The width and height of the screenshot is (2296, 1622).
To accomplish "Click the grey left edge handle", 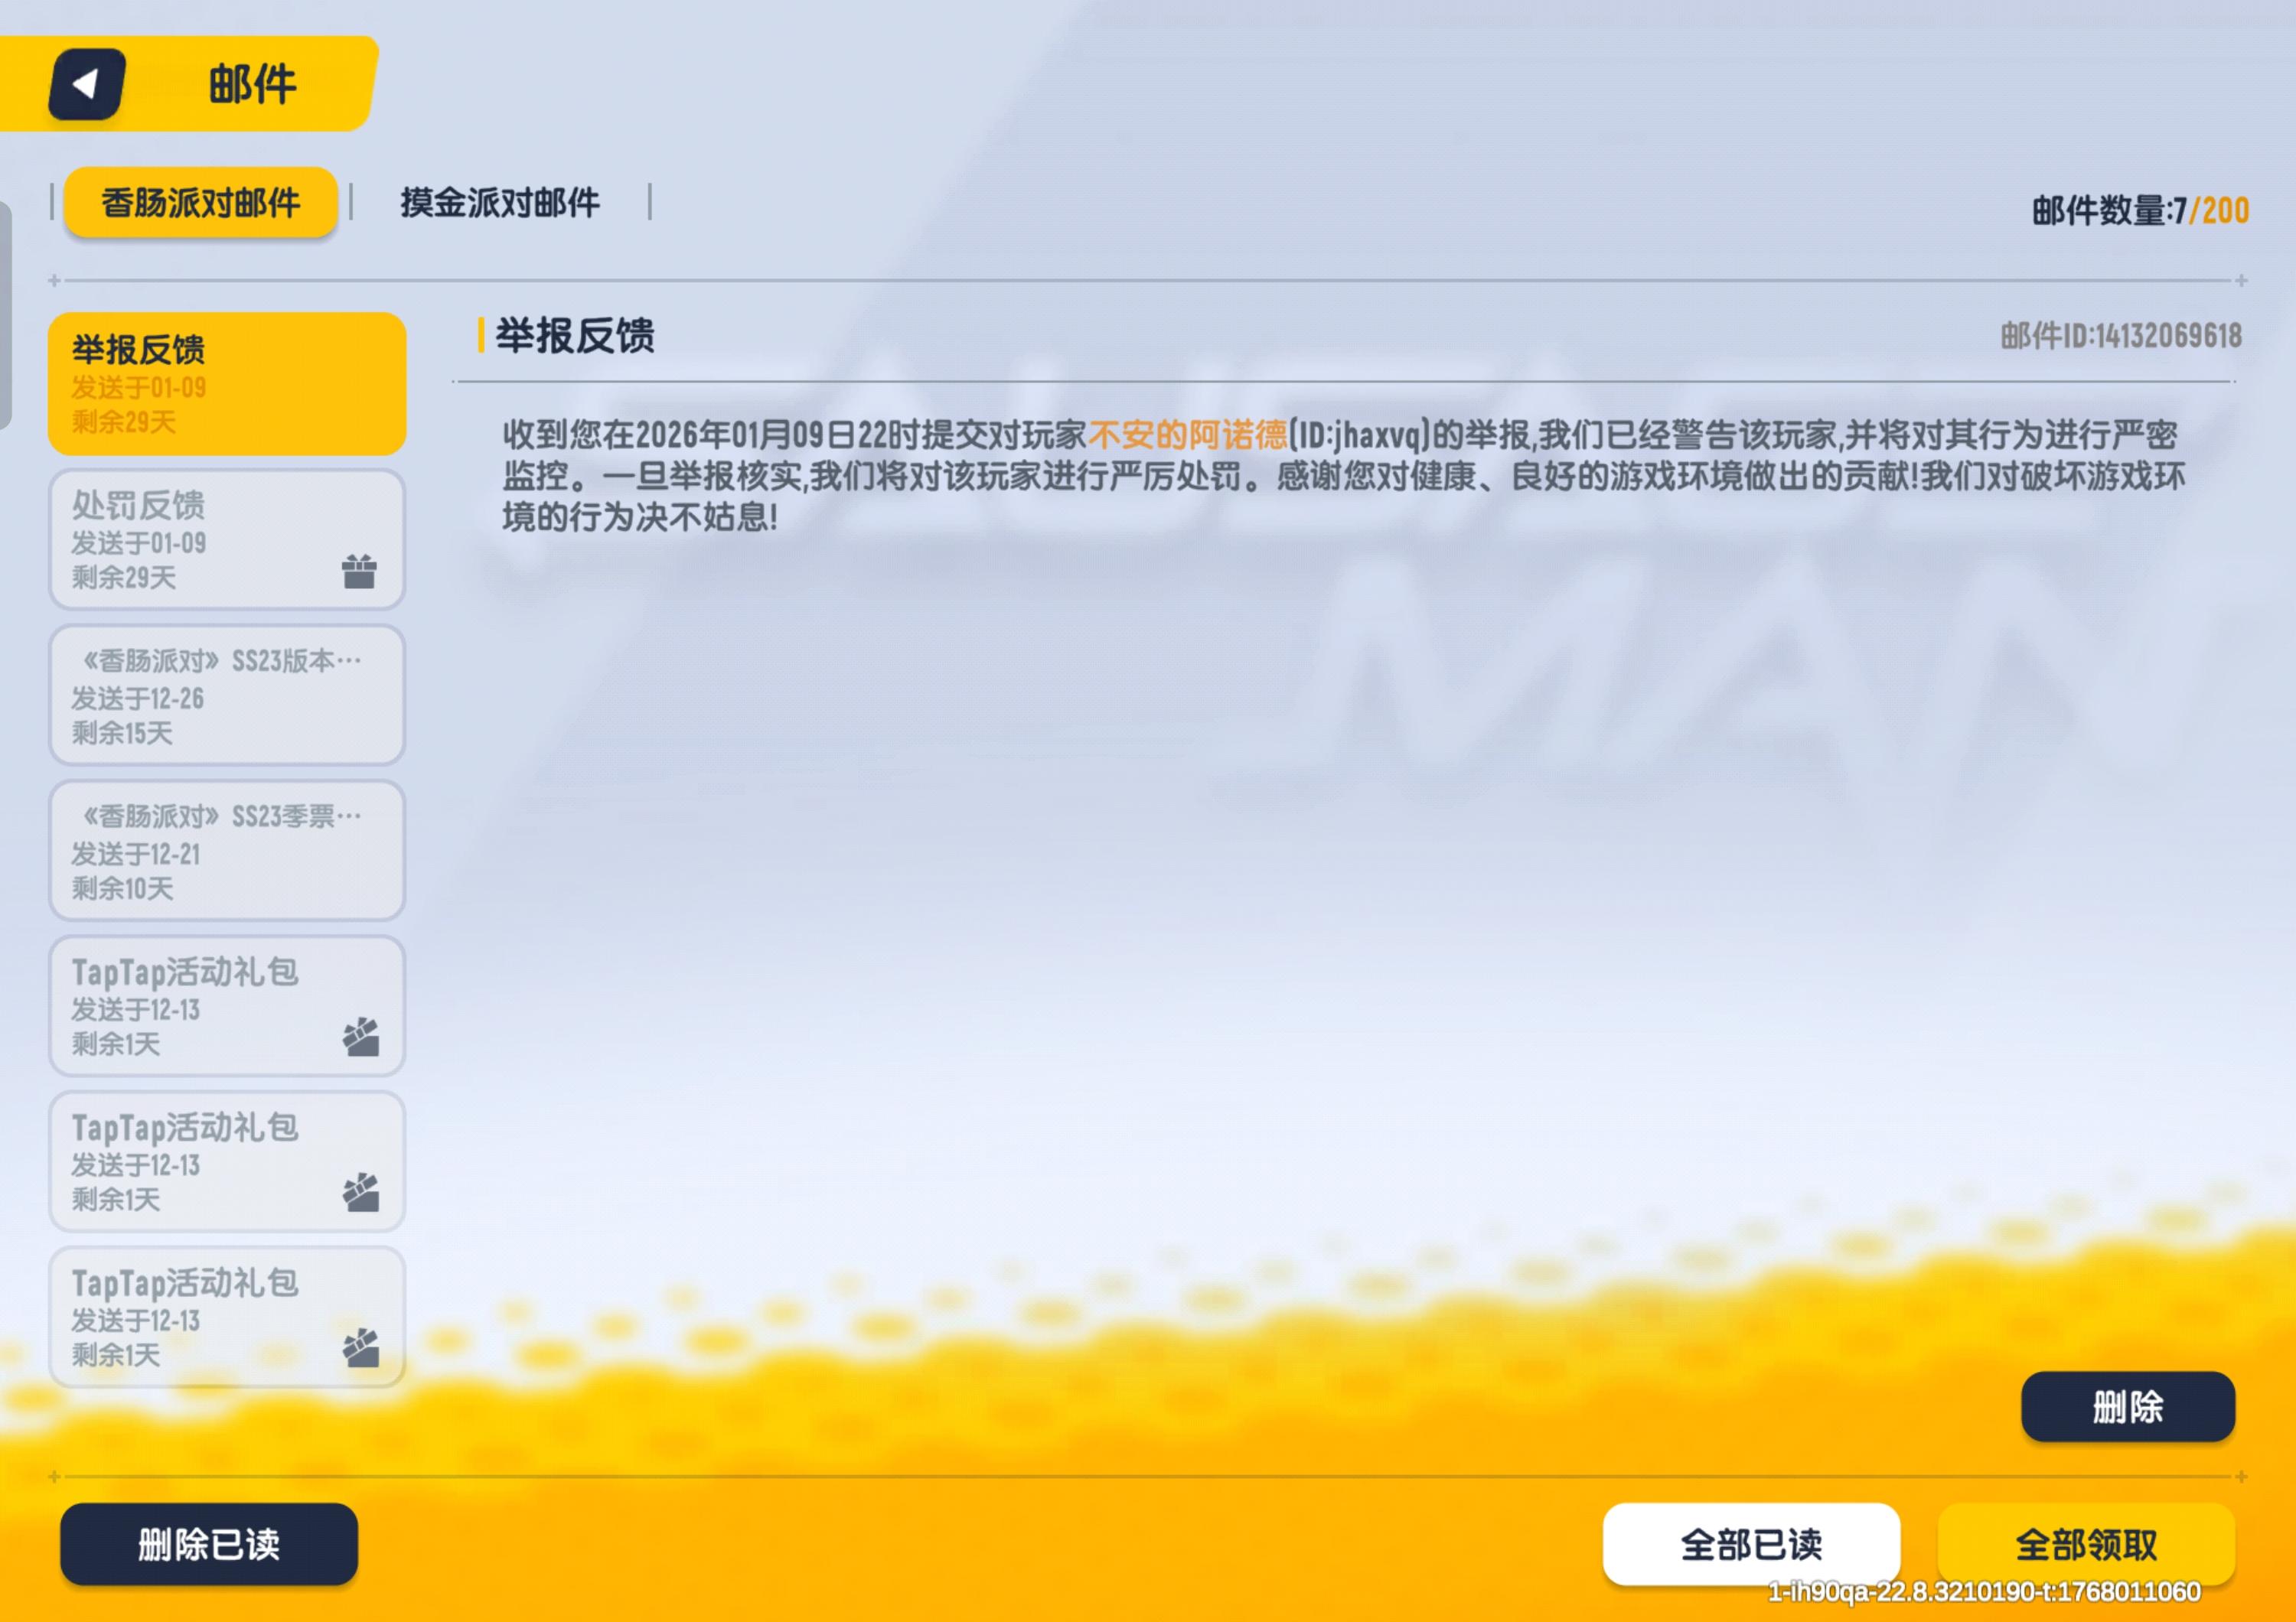I will click(5, 314).
